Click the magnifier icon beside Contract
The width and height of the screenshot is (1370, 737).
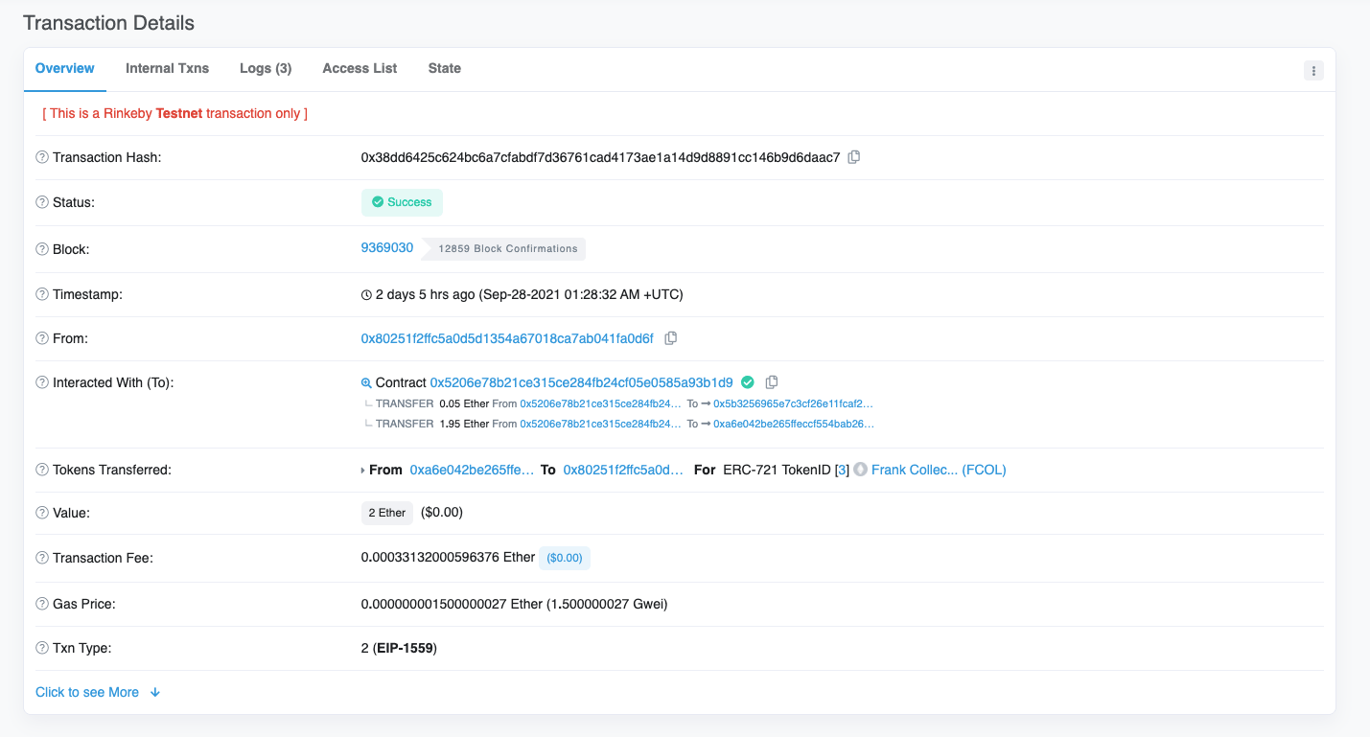tap(366, 382)
